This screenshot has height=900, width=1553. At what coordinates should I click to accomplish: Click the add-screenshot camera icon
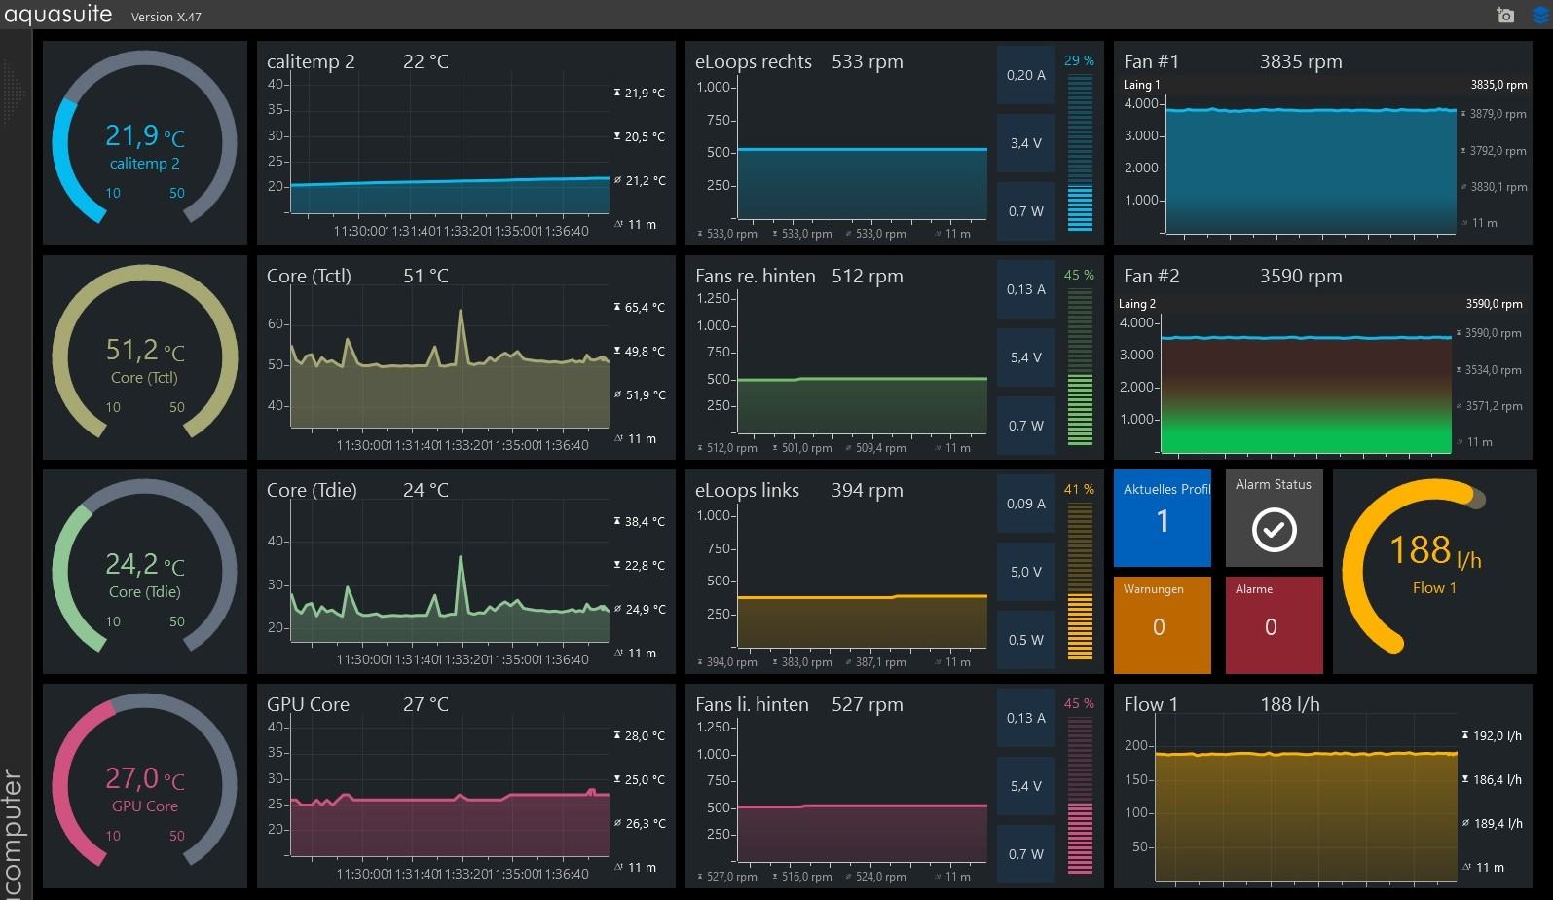1505,15
